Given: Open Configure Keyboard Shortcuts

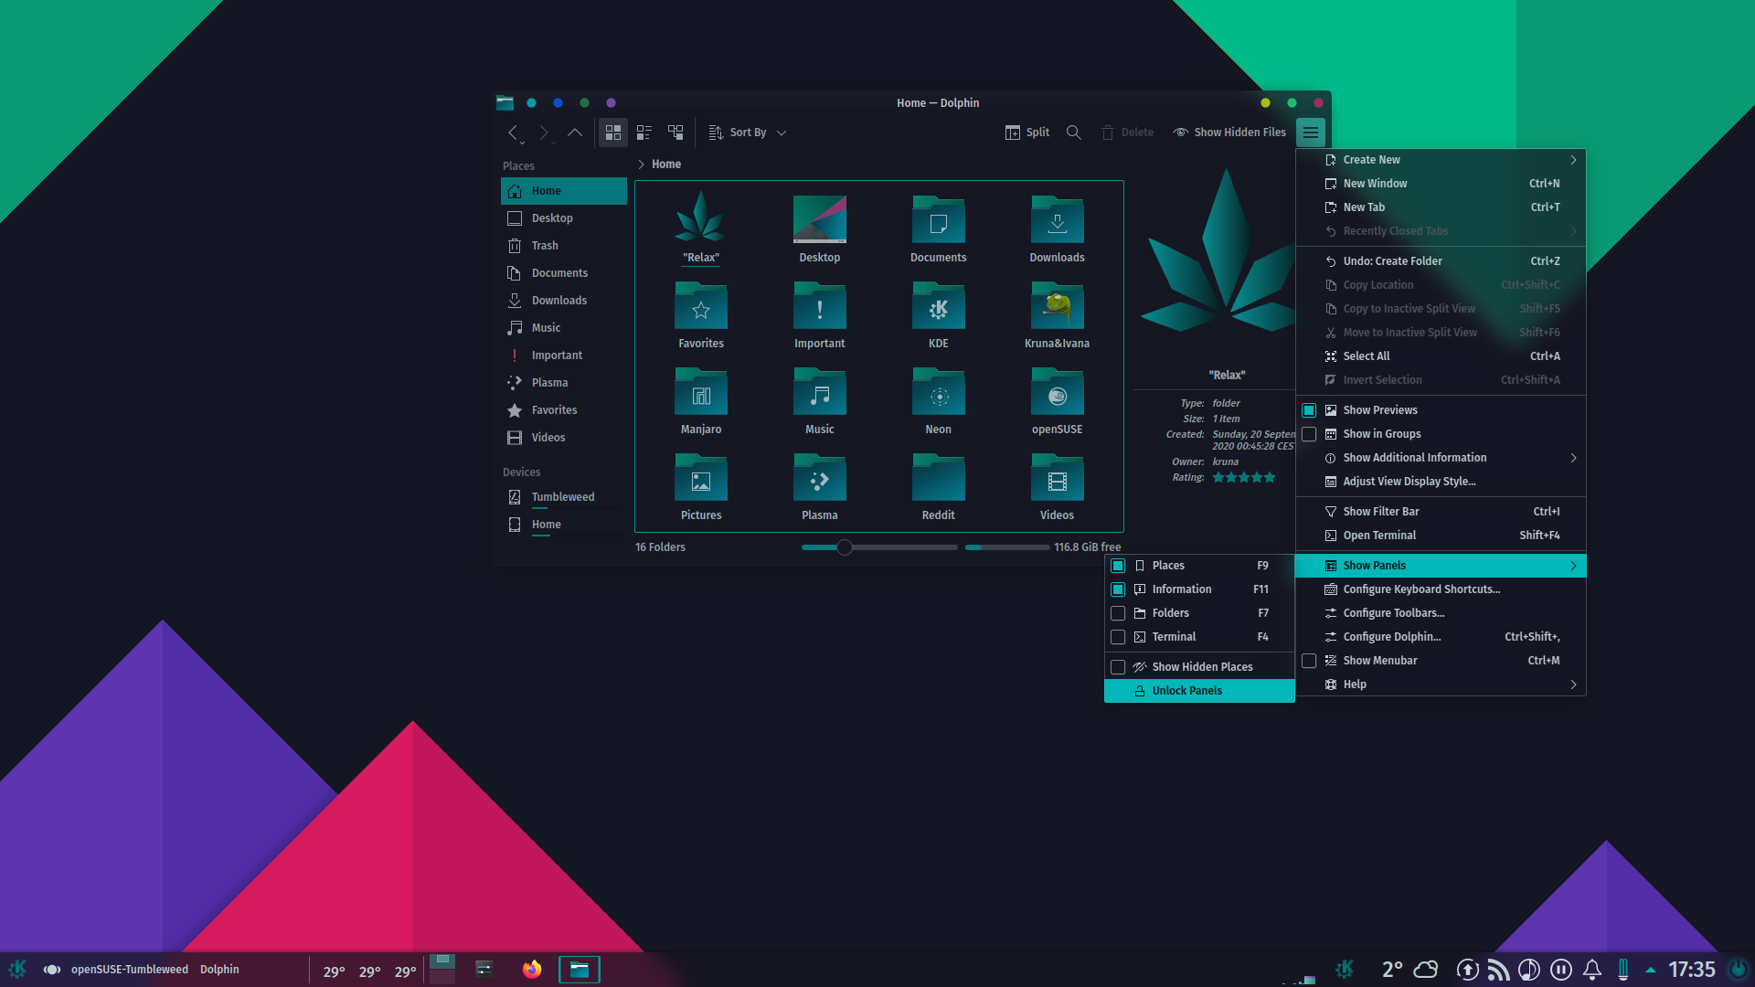Looking at the screenshot, I should (1441, 589).
